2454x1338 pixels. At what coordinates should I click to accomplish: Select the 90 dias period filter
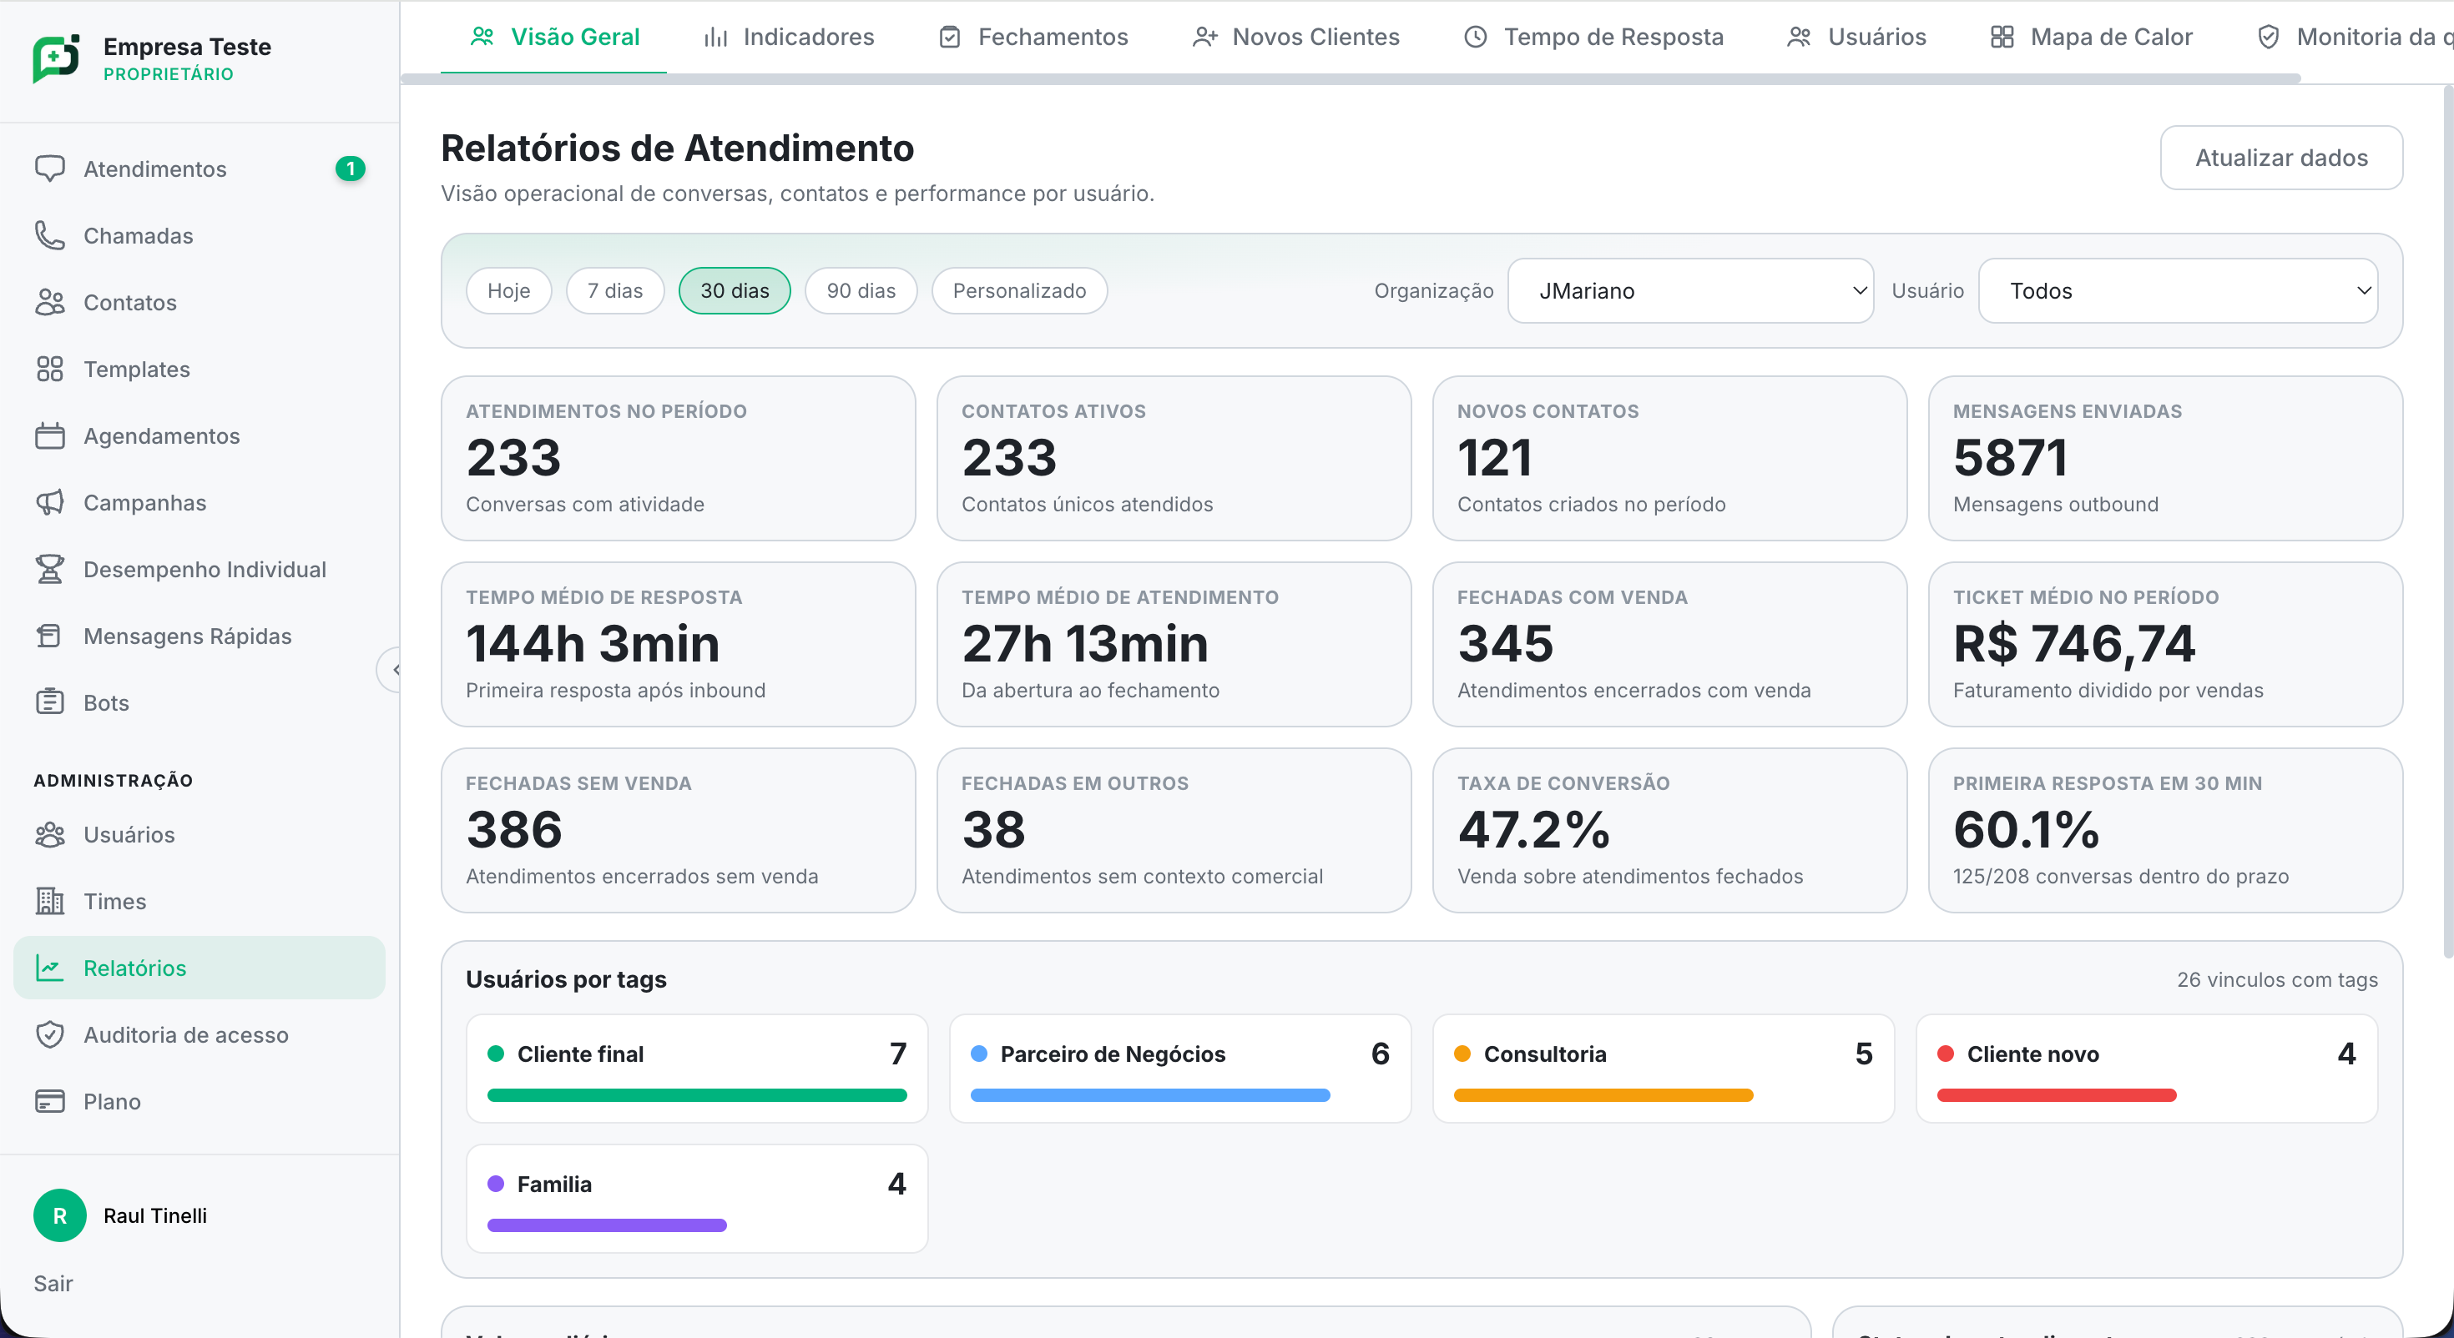[861, 290]
